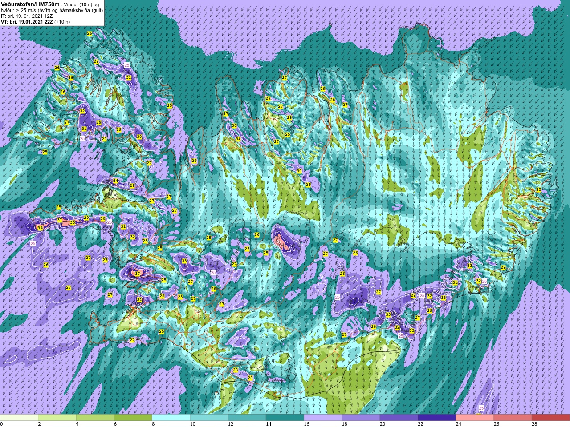Click the 6–8 m/s olive green legend swatch
Image resolution: width=570 pixels, height=427 pixels.
tap(133, 418)
